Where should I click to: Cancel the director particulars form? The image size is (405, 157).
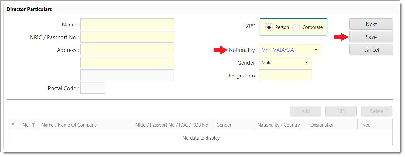(x=371, y=50)
